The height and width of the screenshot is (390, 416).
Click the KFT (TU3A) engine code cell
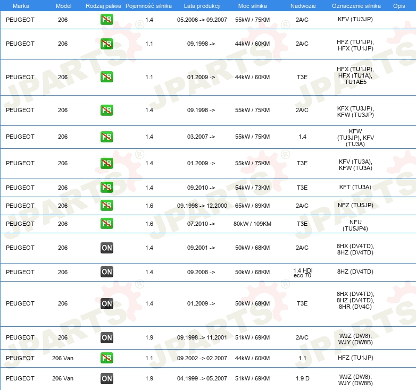[x=355, y=188]
